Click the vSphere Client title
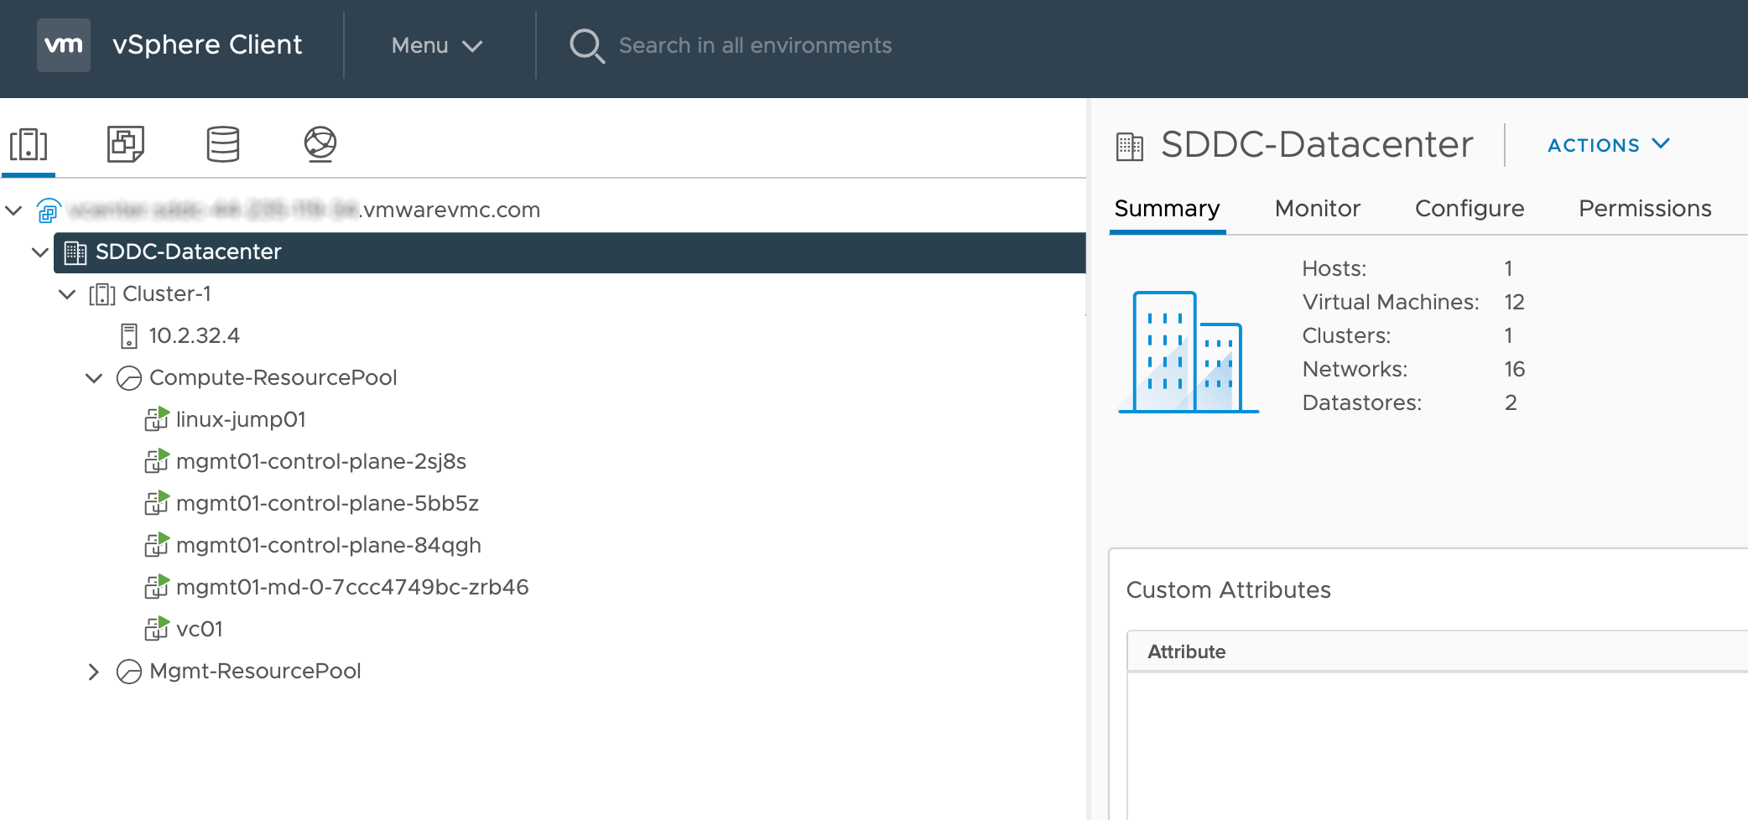This screenshot has height=820, width=1748. coord(207,44)
